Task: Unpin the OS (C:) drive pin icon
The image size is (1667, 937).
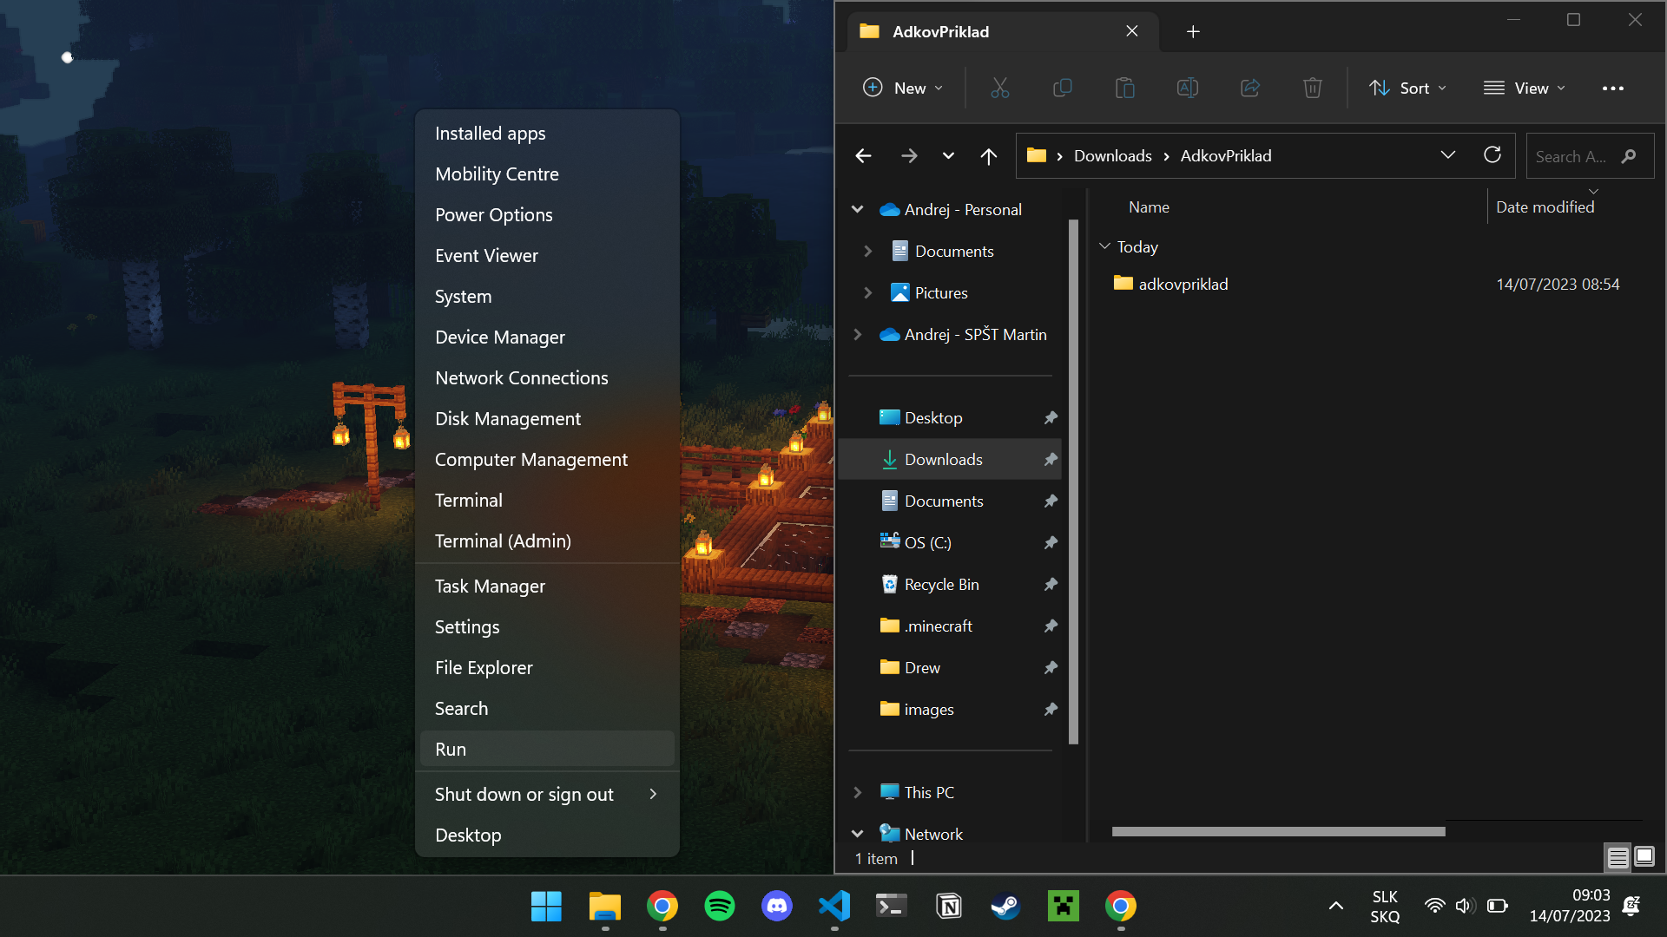Action: (1051, 542)
